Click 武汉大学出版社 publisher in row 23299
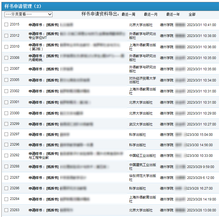This screenshot has height=217, width=219. coord(141,124)
